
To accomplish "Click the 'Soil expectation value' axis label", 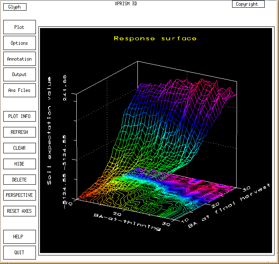I will (50, 130).
